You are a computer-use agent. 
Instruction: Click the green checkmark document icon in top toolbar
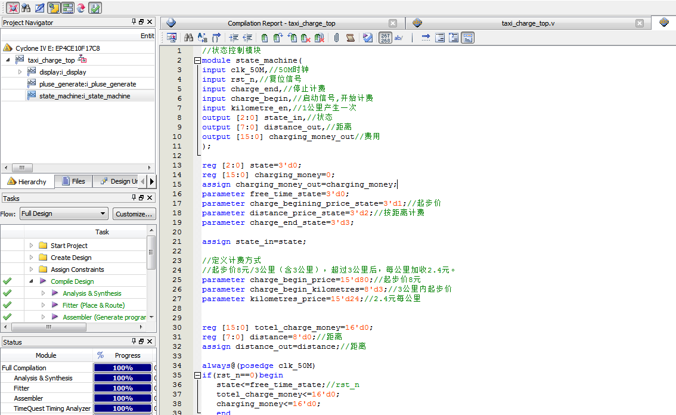click(95, 8)
